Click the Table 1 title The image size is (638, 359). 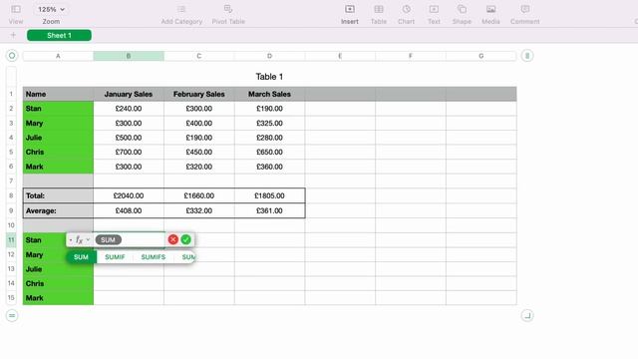click(x=269, y=77)
